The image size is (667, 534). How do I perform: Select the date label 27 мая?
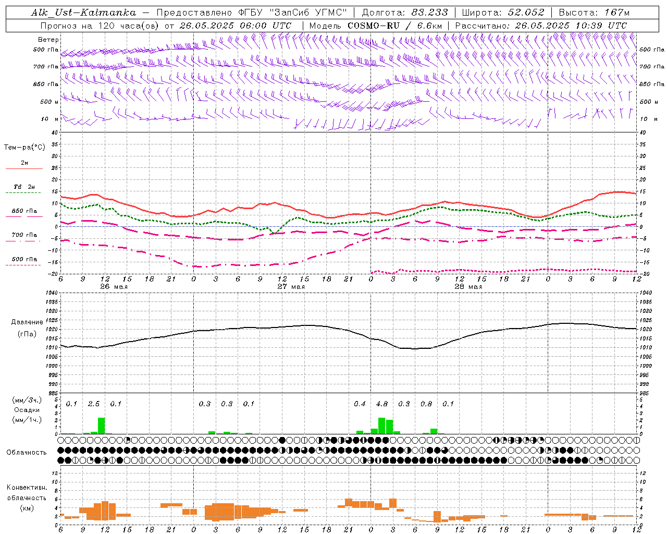291,287
